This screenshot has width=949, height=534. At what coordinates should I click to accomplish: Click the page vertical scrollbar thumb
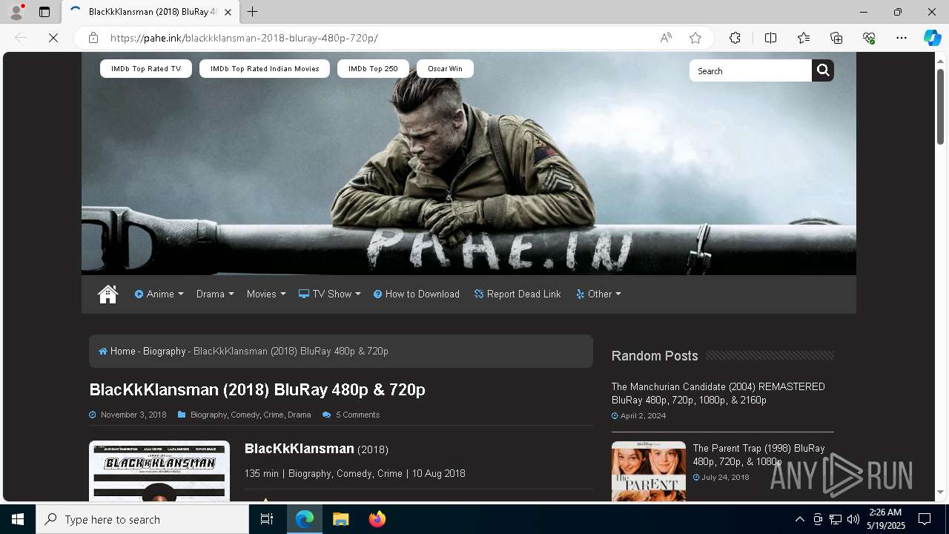click(x=940, y=106)
